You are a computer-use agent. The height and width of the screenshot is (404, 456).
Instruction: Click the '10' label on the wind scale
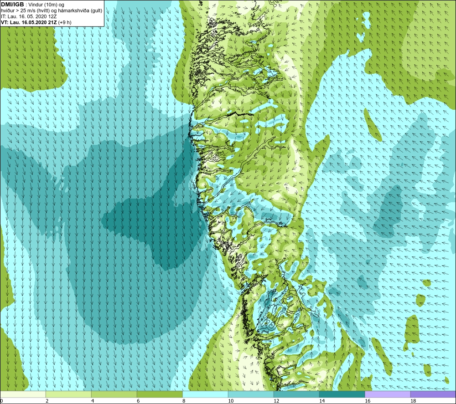coord(231,401)
